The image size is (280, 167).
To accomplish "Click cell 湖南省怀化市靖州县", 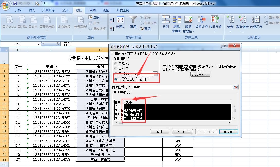I will coord(100,141).
